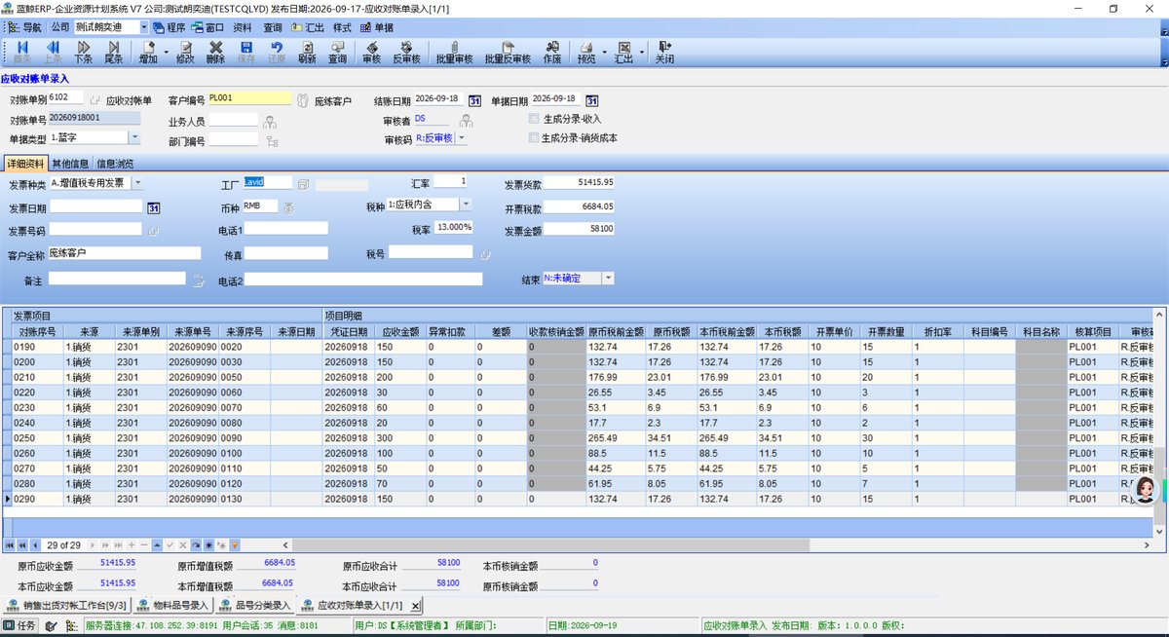Viewport: 1169px width, 637px height.
Task: Click the 查询 query toolbar icon
Action: [x=337, y=52]
